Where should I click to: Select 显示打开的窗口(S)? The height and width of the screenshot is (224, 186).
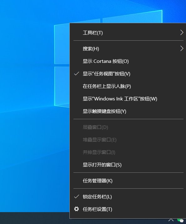[128, 165]
